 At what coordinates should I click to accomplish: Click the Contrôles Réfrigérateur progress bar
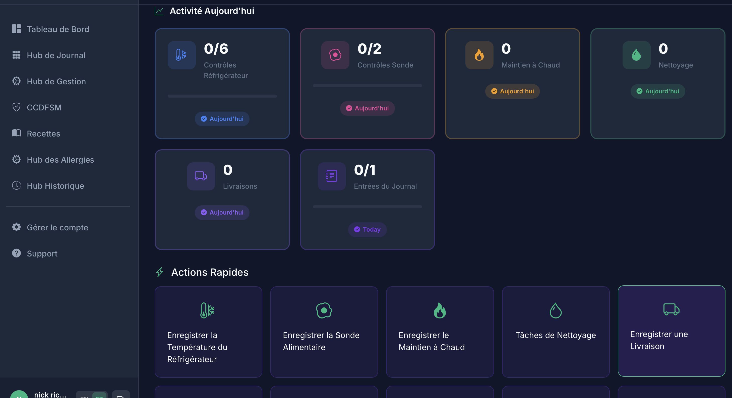222,96
